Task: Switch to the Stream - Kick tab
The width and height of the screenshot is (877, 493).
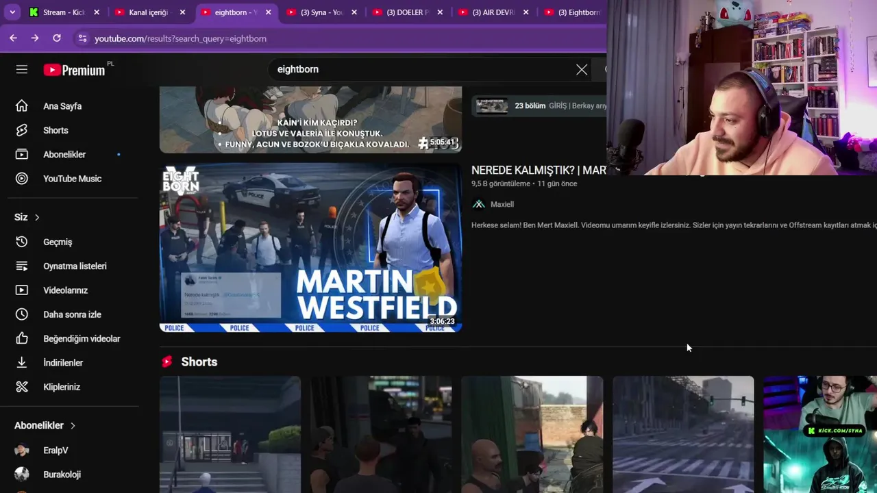Action: coord(63,12)
